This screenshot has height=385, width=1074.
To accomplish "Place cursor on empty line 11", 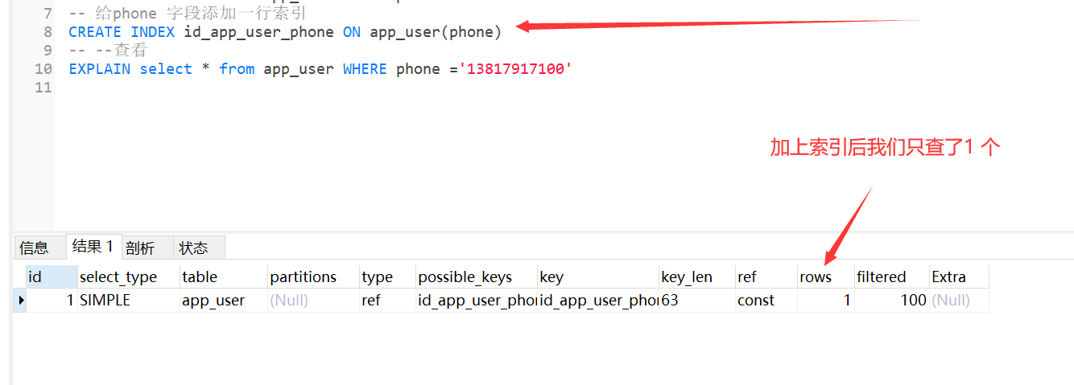I will 564,88.
